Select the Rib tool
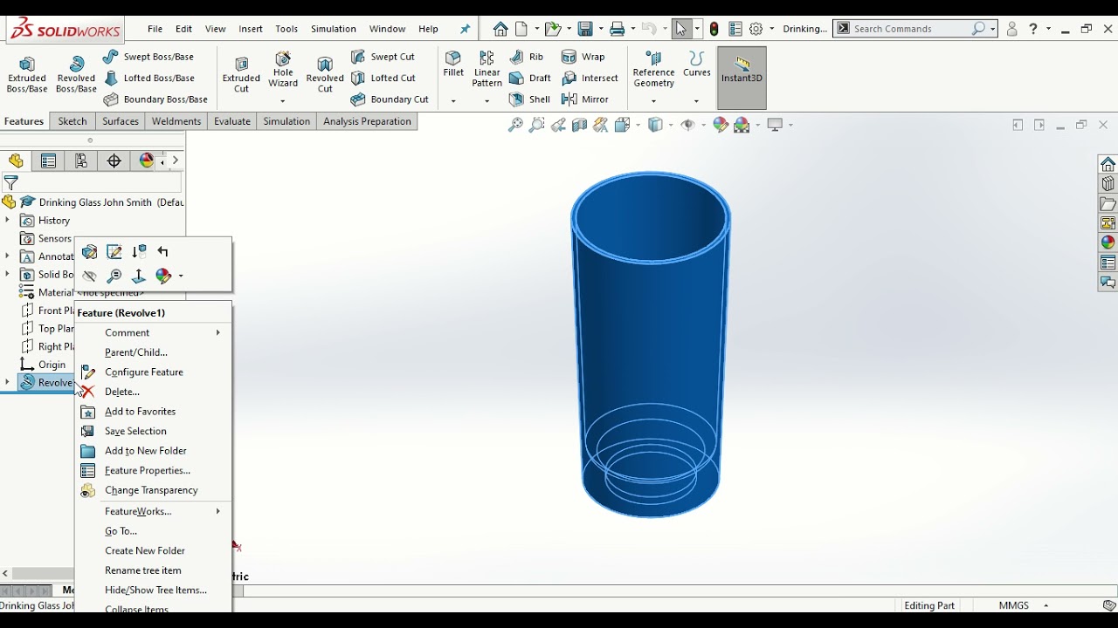The image size is (1118, 628). pos(527,57)
